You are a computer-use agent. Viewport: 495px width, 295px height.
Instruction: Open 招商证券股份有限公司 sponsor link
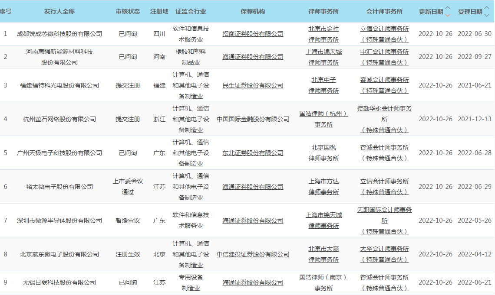253,34
